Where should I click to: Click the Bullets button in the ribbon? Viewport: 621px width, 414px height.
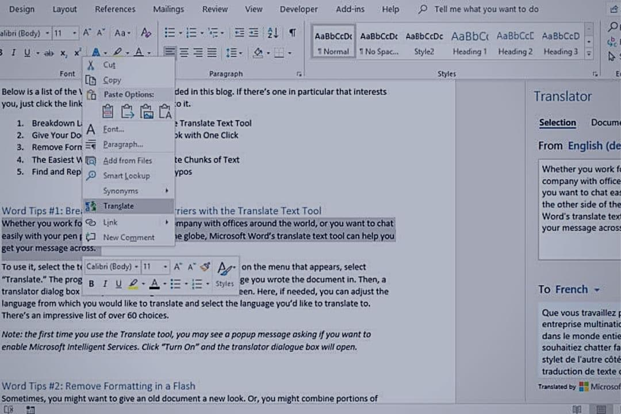click(170, 33)
